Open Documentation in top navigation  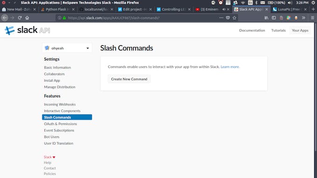coord(252,30)
